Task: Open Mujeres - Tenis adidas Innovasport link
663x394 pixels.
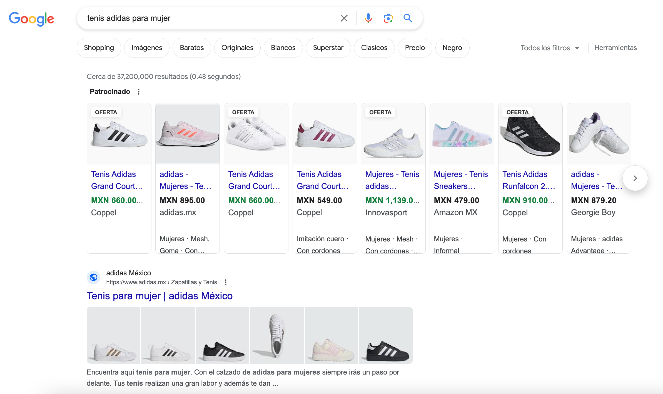Action: click(392, 180)
